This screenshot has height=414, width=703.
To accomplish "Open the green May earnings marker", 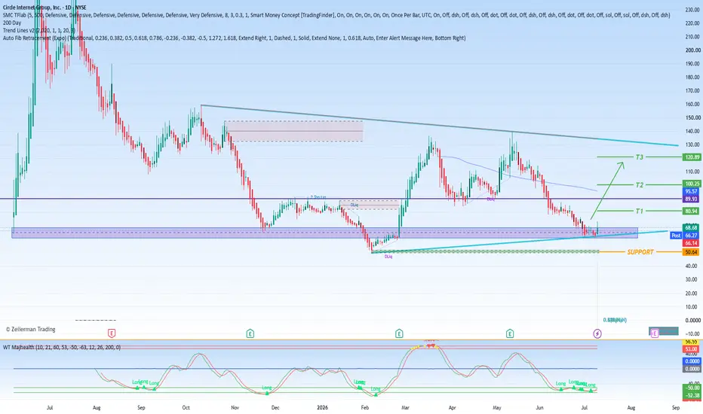I will [510, 333].
